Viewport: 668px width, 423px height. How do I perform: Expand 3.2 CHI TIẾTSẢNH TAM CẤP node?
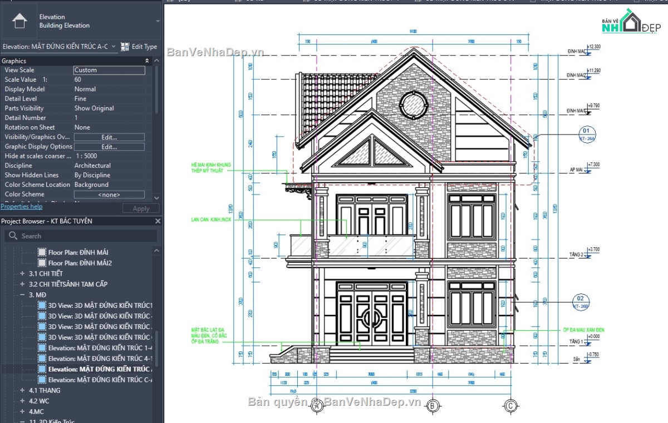tap(22, 284)
